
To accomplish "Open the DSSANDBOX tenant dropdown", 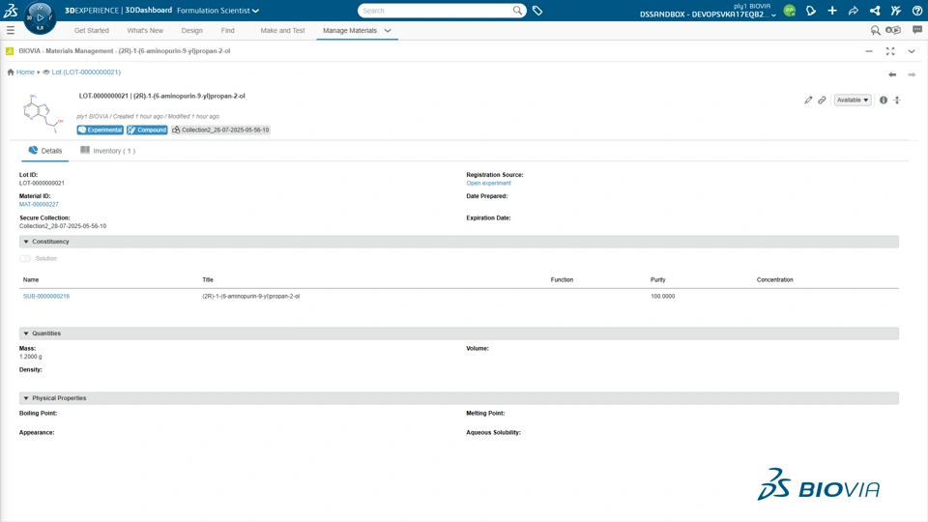I will pos(708,14).
